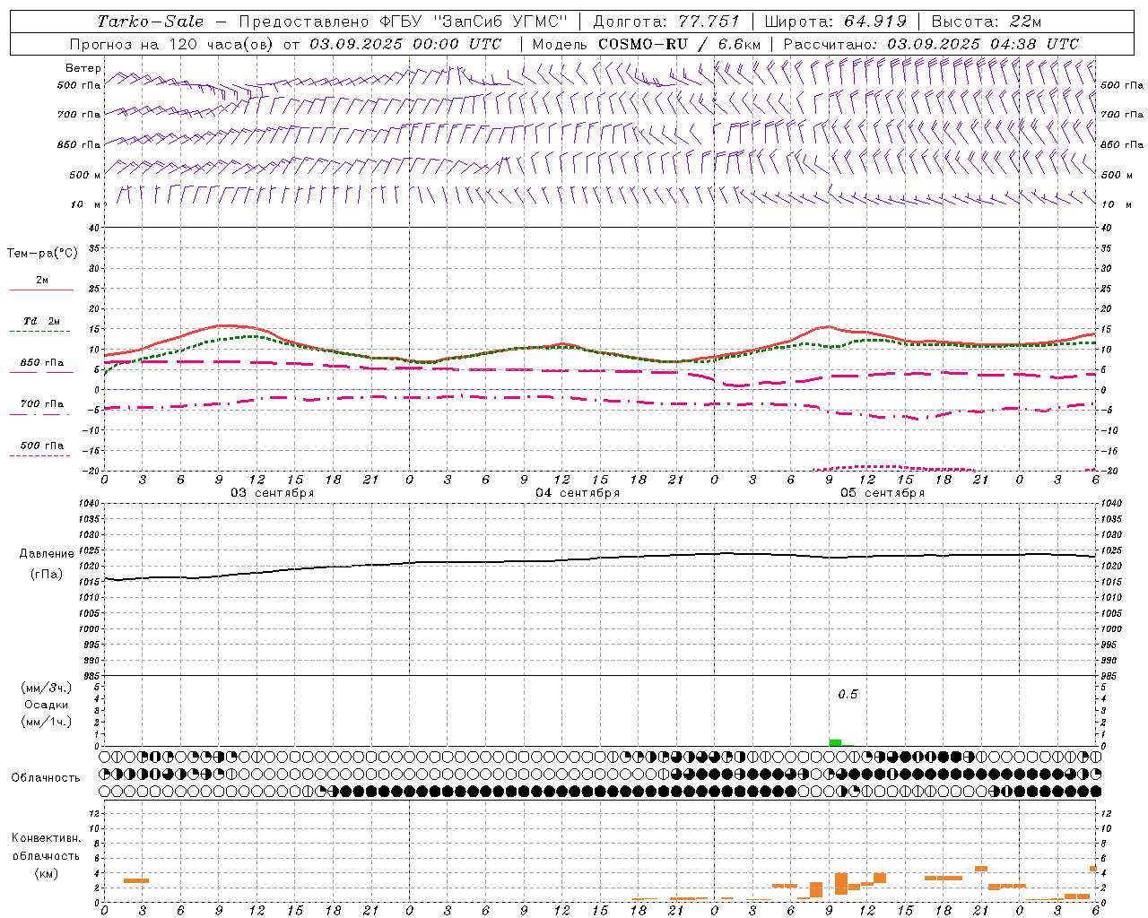Click the "Давление" pressure panel label
The image size is (1148, 918).
47,554
